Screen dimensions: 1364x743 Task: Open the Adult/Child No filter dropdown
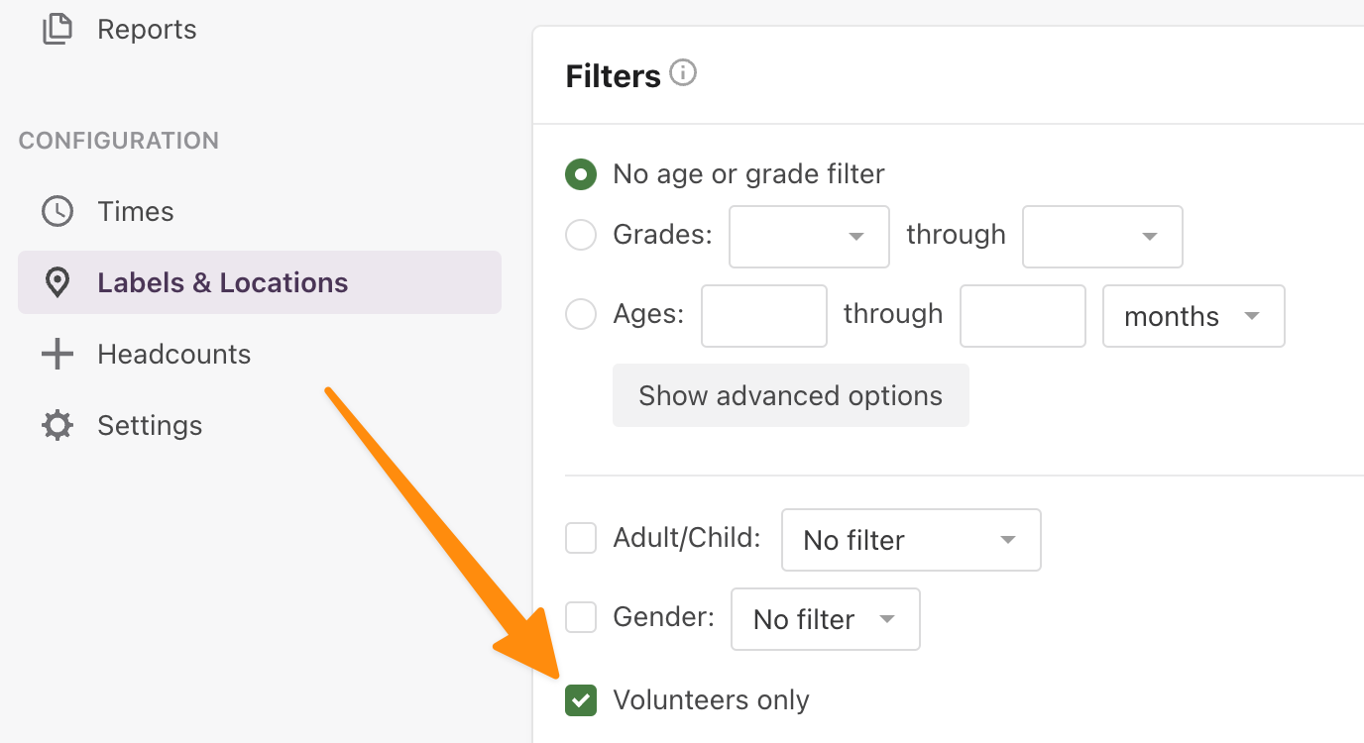tap(911, 540)
